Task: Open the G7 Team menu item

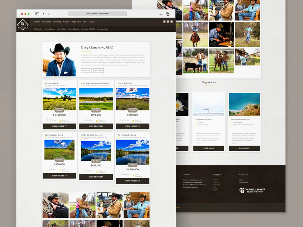Action: [37, 22]
